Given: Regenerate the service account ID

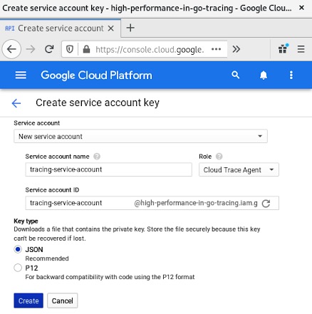Looking at the screenshot, I should tap(266, 204).
